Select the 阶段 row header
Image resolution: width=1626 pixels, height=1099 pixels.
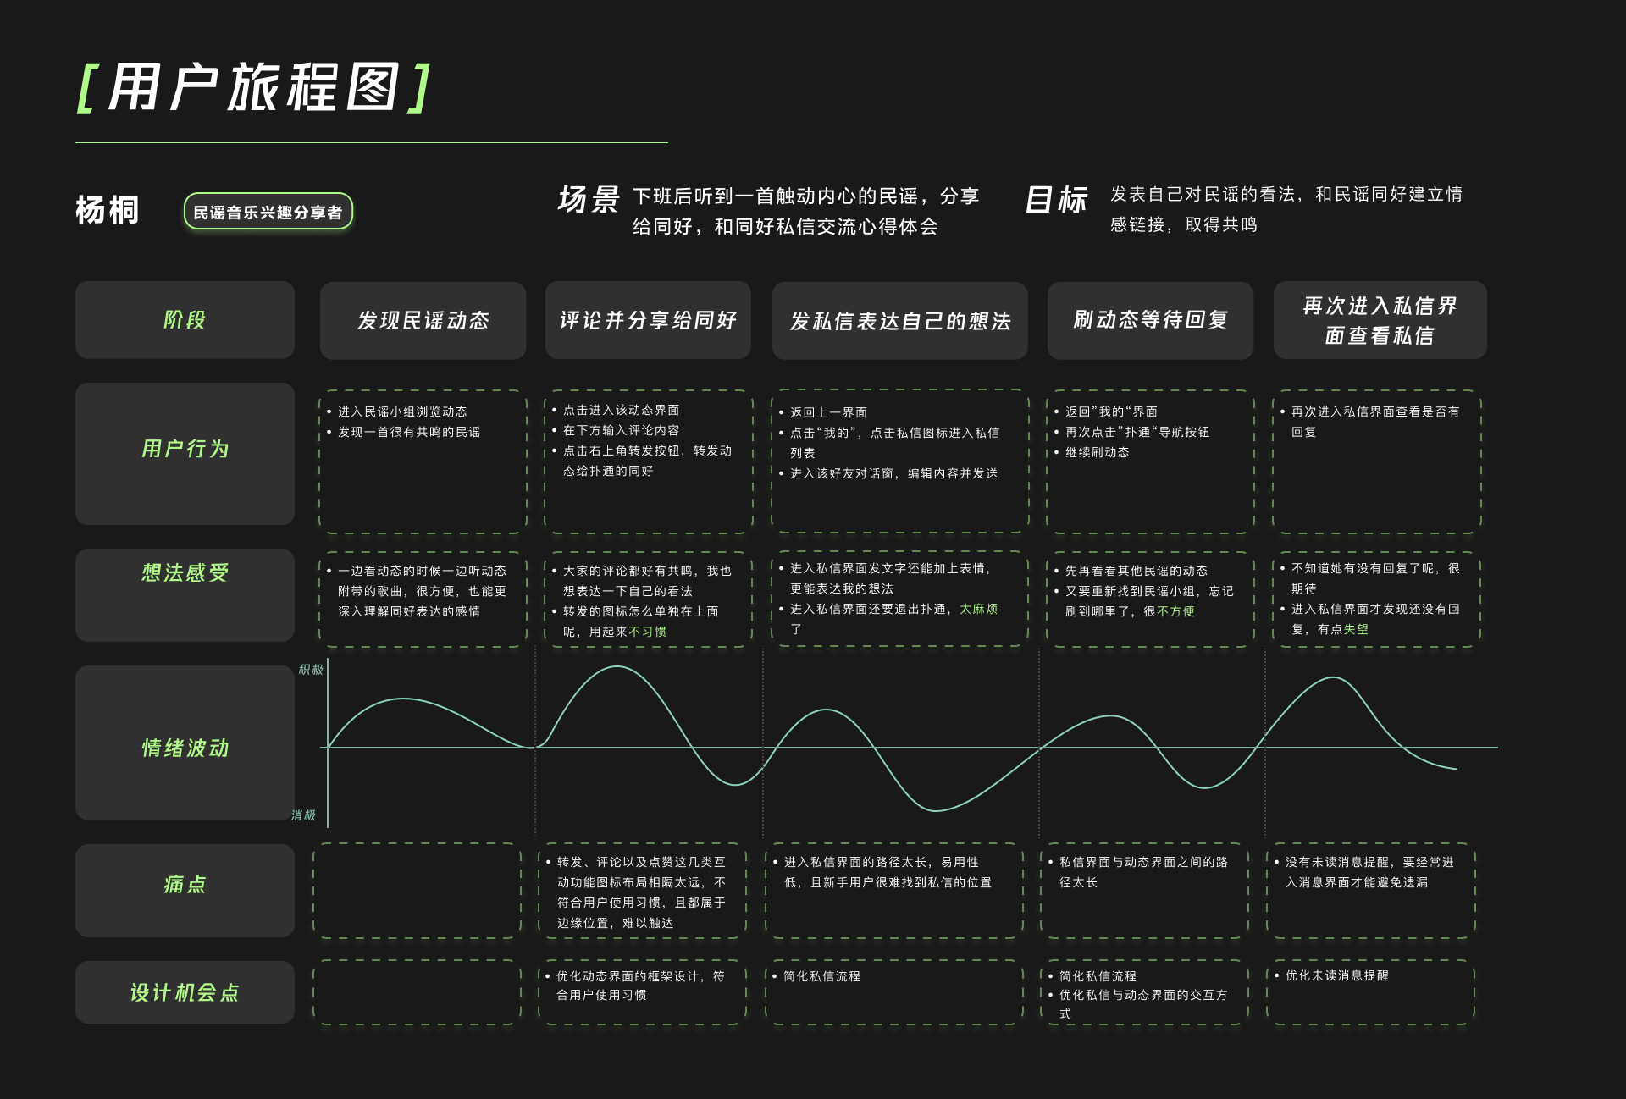pos(185,320)
